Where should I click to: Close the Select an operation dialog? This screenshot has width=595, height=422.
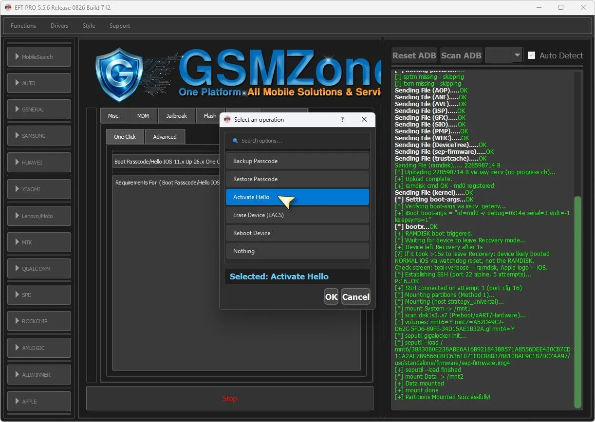tap(364, 119)
